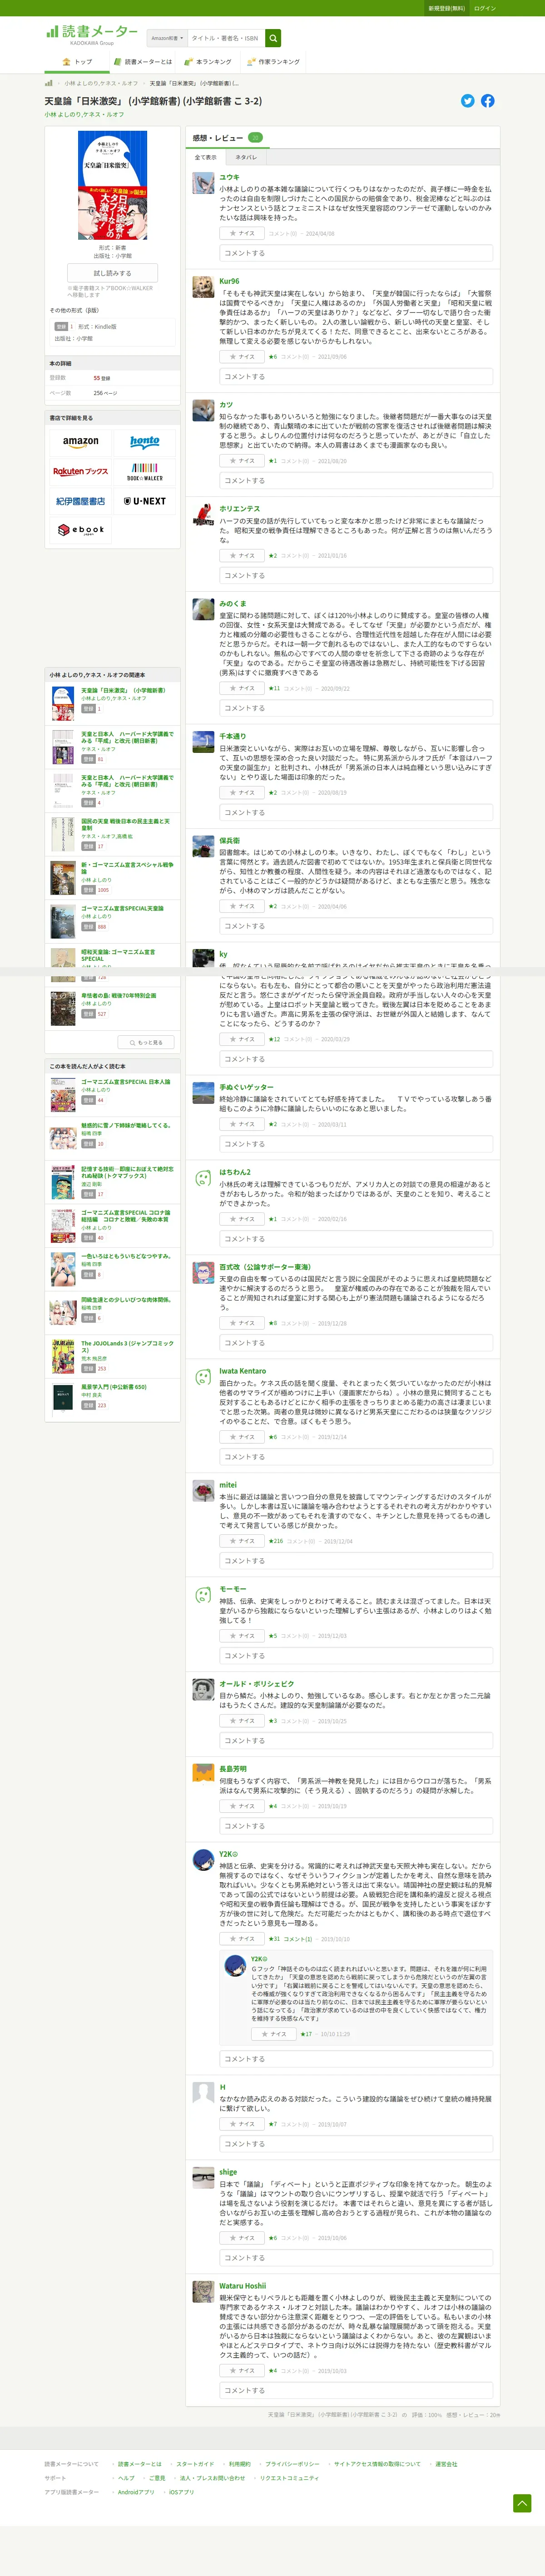Click the 試し読みする button
The width and height of the screenshot is (545, 2576).
tap(112, 273)
